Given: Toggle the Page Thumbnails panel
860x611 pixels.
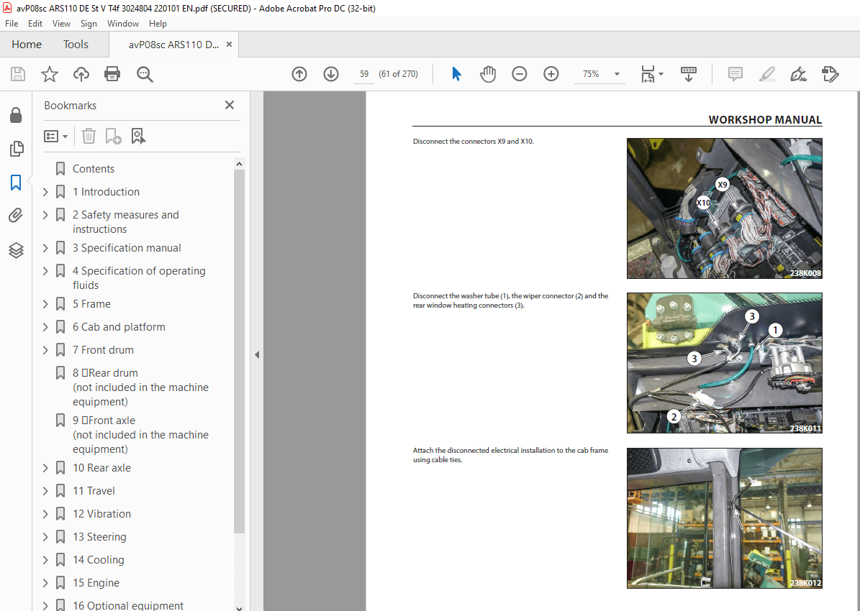Looking at the screenshot, I should (16, 149).
